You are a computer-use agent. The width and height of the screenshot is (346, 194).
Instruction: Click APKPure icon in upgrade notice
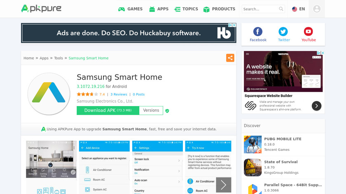coord(44,129)
